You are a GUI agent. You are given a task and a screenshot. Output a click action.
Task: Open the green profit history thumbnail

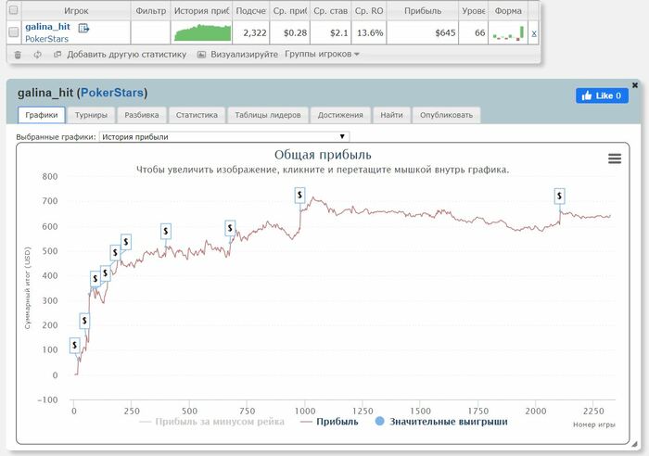202,32
